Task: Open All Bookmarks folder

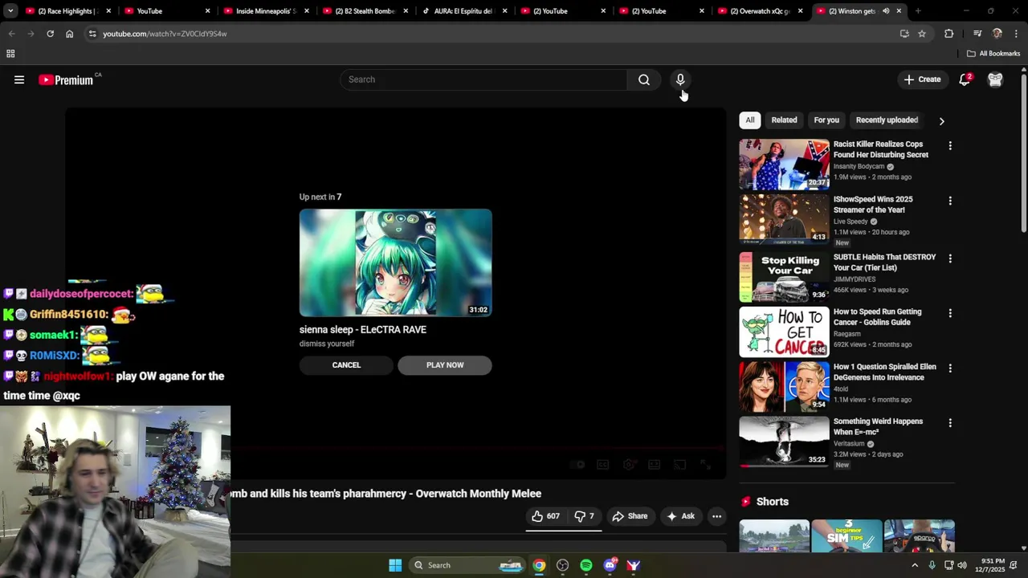Action: [x=993, y=54]
